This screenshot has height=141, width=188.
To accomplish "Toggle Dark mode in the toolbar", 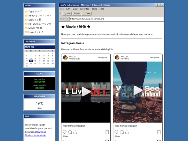I will click(87, 14).
